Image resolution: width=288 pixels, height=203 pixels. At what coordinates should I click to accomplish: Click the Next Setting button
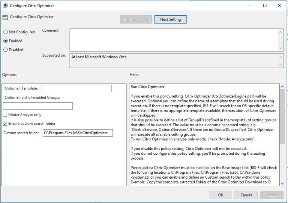(171, 19)
